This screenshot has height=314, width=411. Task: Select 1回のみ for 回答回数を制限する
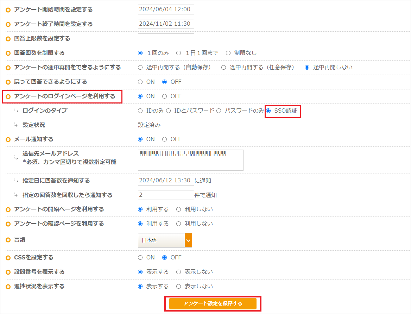click(140, 53)
